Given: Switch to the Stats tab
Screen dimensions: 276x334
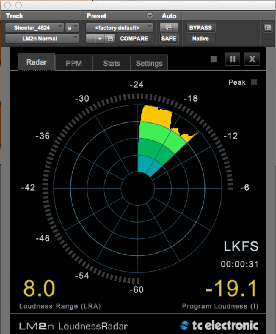Looking at the screenshot, I should pos(112,63).
